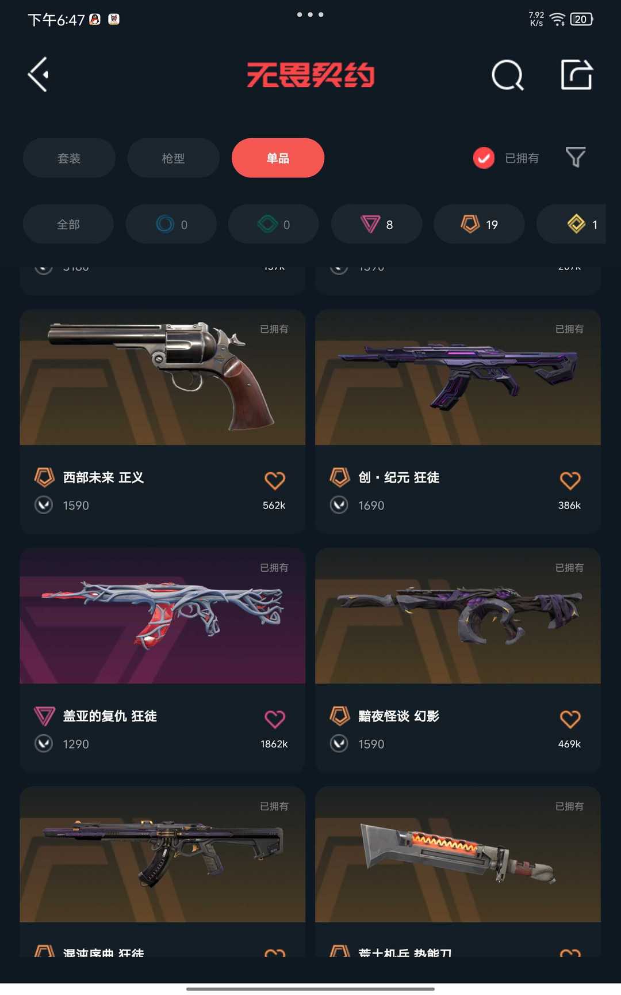Favorite 西部未来 正义 with heart icon
Image resolution: width=621 pixels, height=995 pixels.
(x=274, y=480)
